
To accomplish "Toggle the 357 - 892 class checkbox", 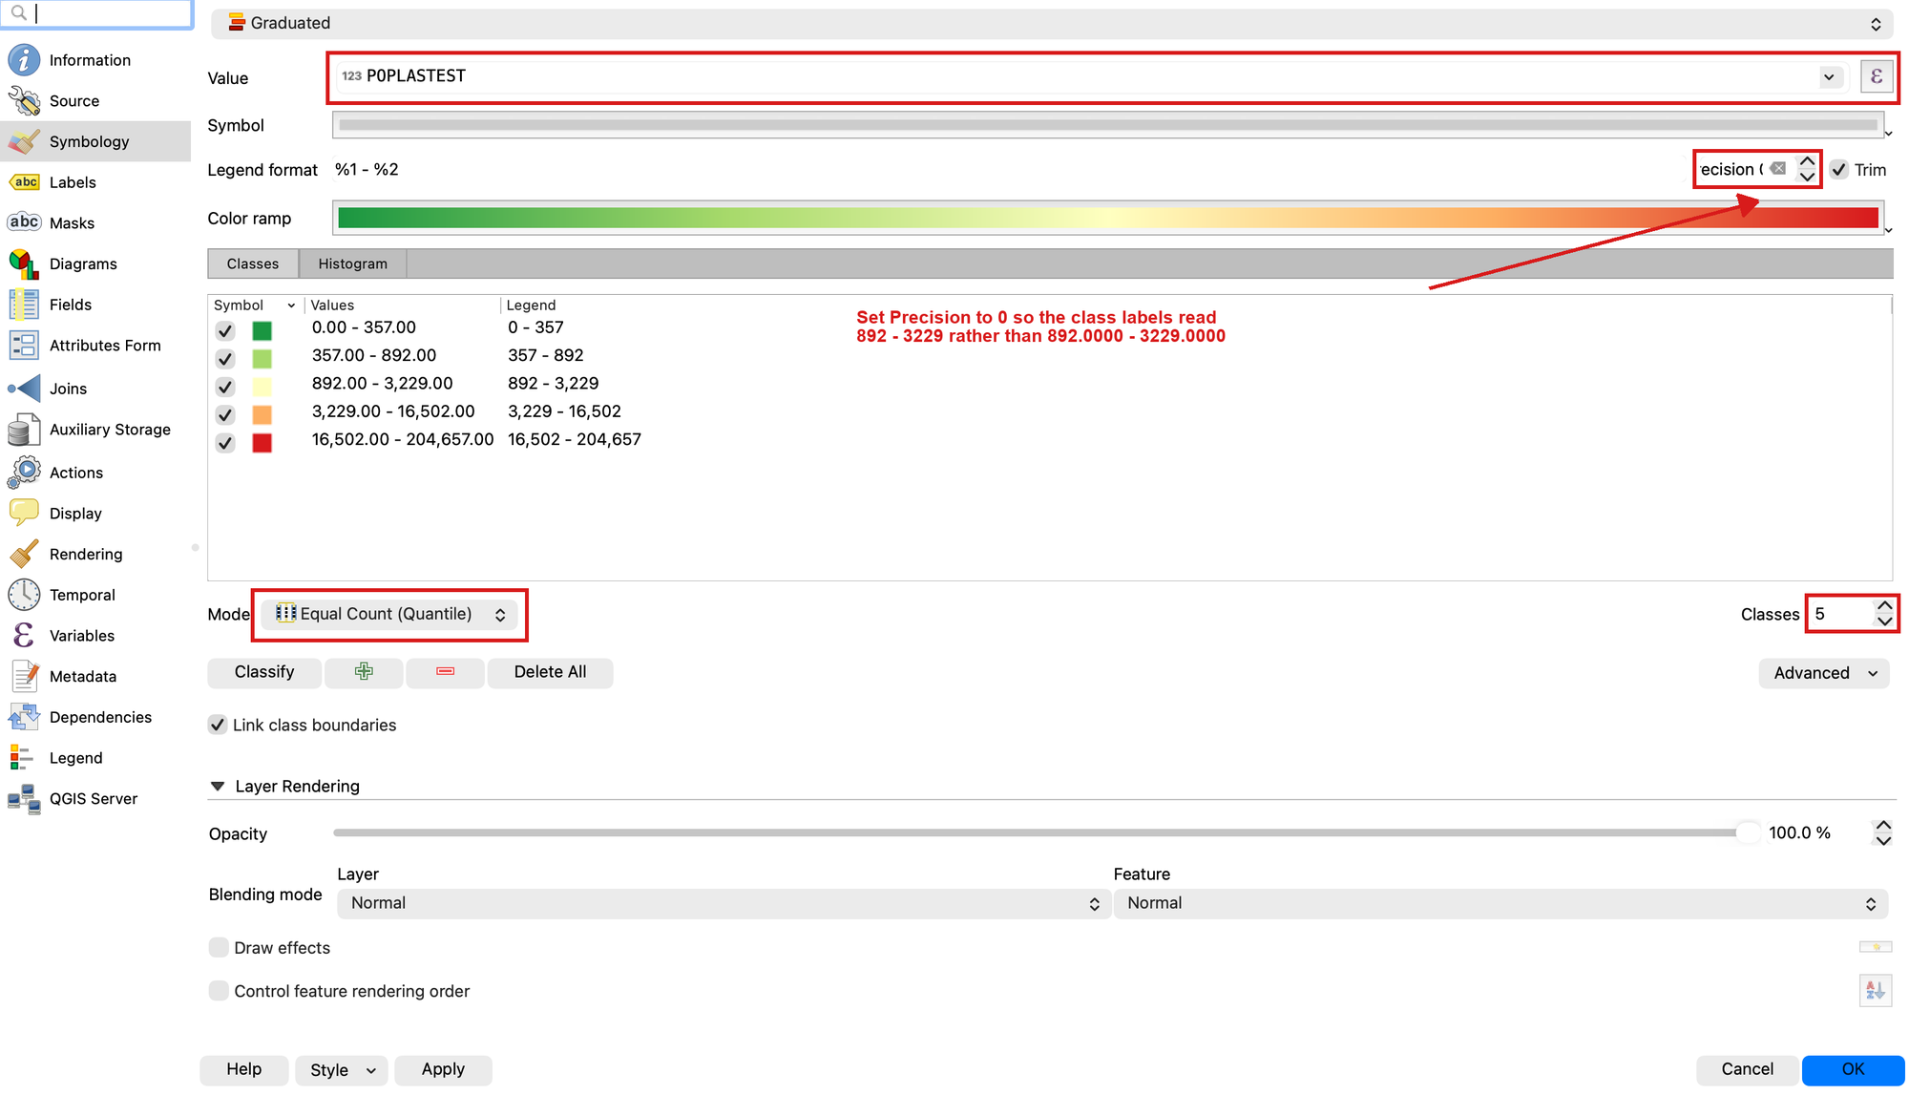I will click(225, 358).
